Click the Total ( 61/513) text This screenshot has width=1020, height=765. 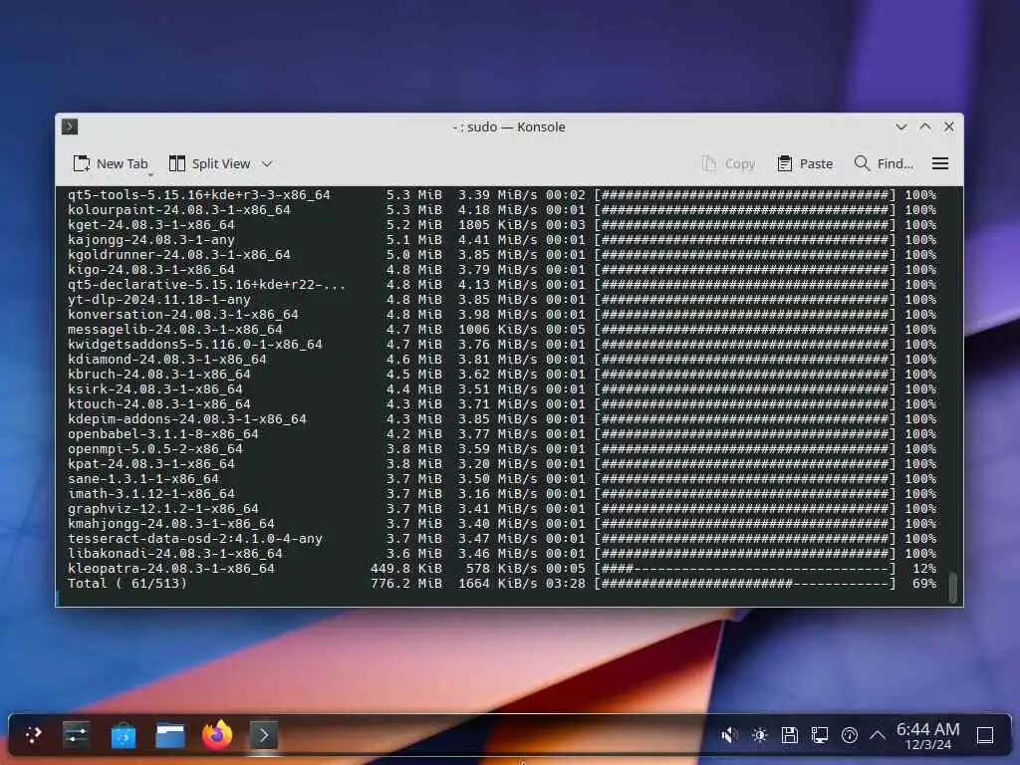pos(127,584)
